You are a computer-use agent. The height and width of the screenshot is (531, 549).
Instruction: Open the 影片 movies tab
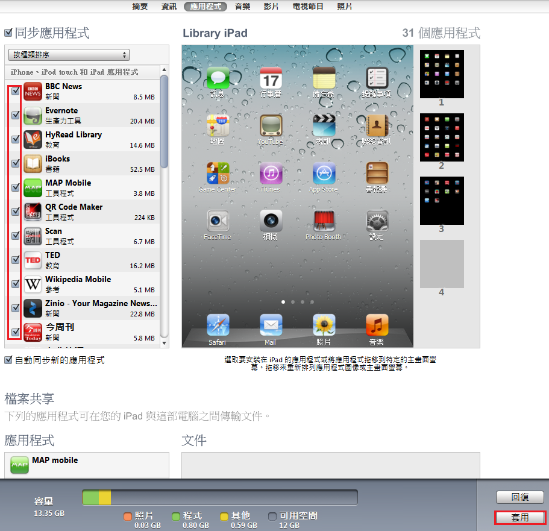click(271, 6)
